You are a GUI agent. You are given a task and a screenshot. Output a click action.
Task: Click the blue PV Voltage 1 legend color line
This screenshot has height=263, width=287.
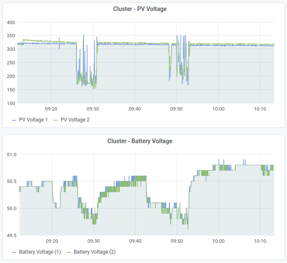click(14, 120)
